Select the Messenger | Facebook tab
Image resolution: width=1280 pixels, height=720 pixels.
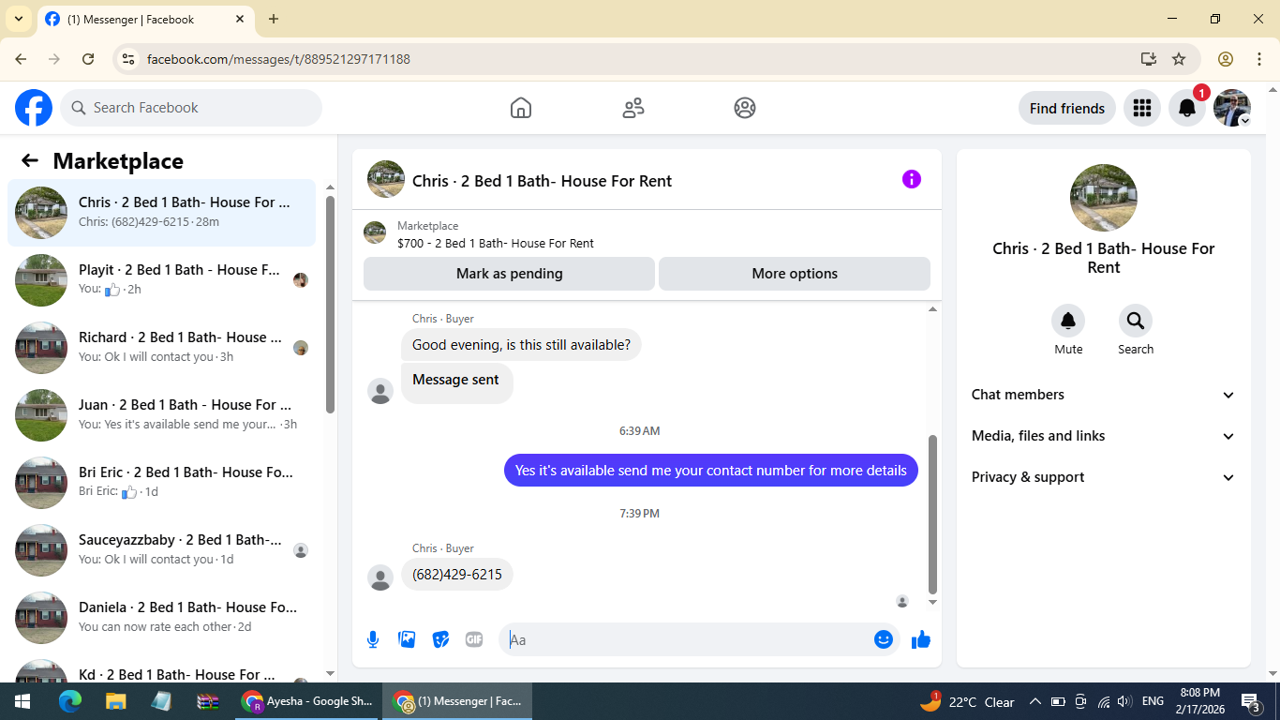145,19
